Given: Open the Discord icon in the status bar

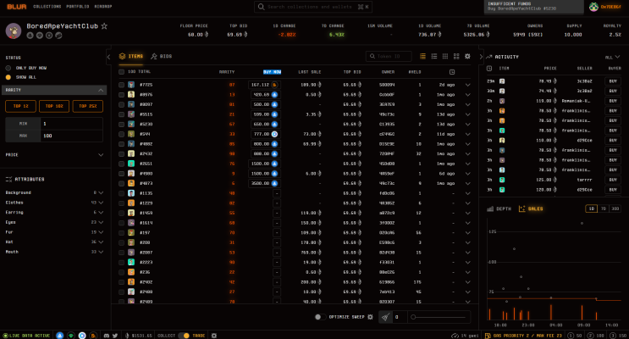Looking at the screenshot, I should click(x=107, y=336).
